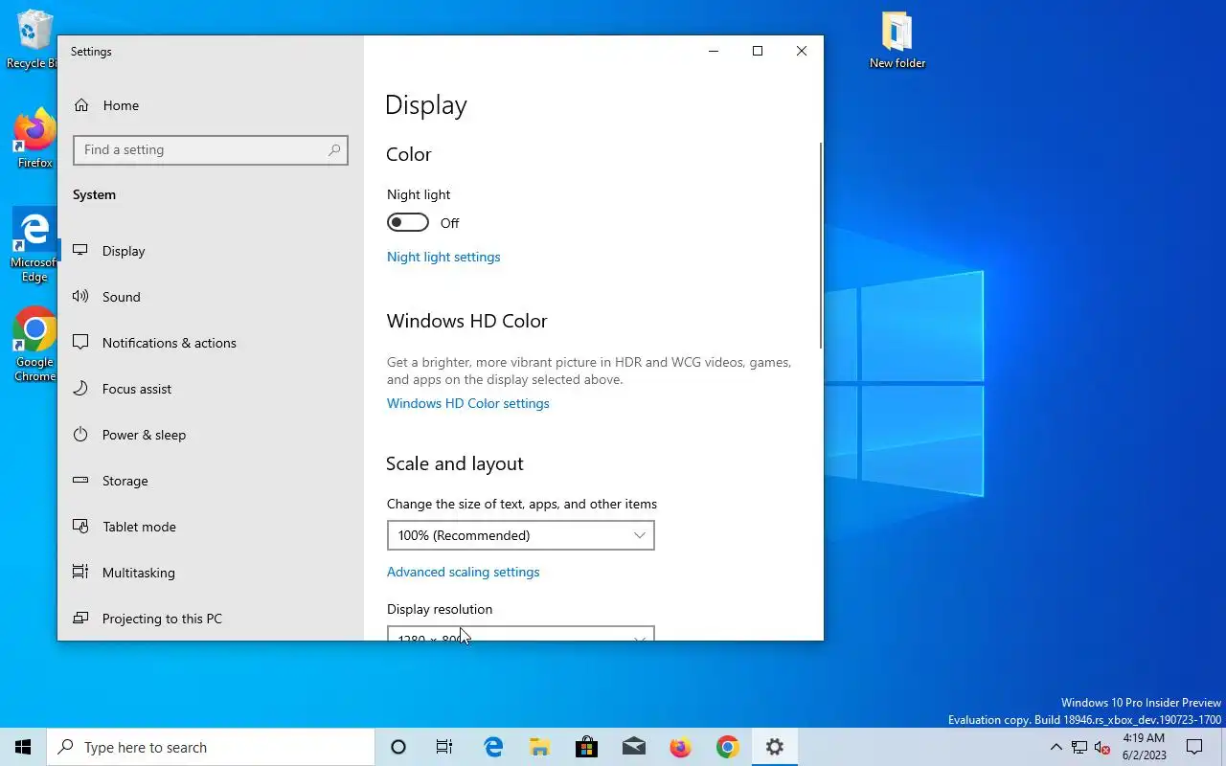Select Multitasking in the sidebar
Image resolution: width=1226 pixels, height=766 pixels.
[x=211, y=573]
